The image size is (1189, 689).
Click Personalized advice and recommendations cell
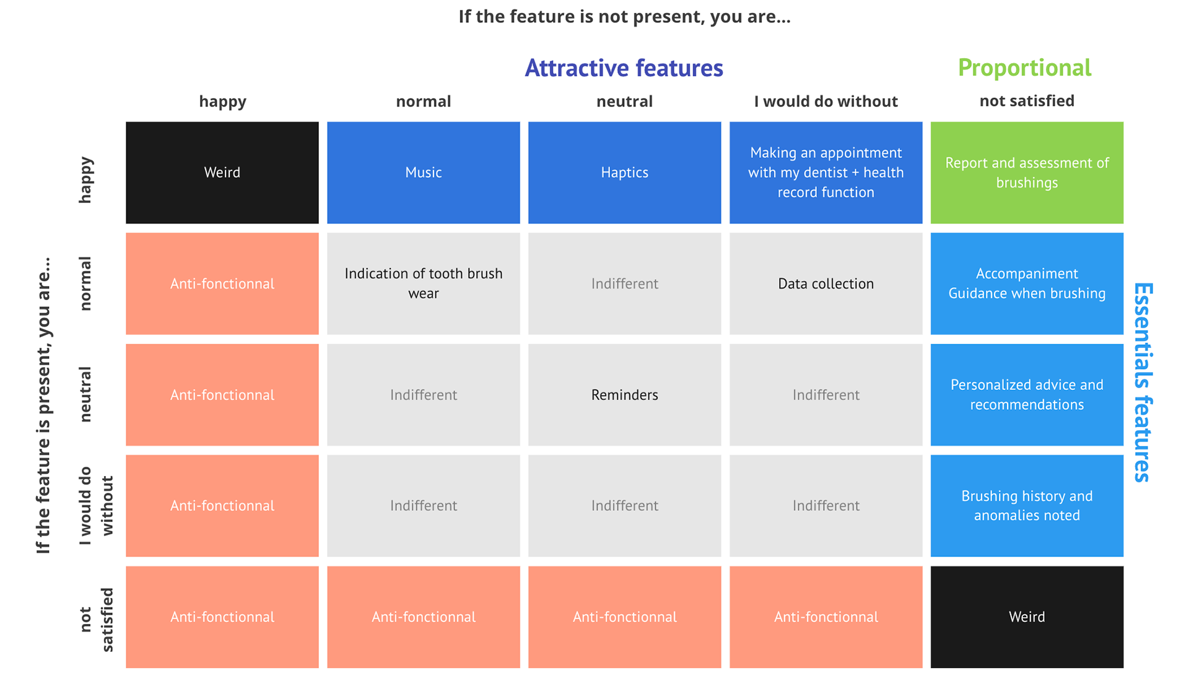(1027, 394)
